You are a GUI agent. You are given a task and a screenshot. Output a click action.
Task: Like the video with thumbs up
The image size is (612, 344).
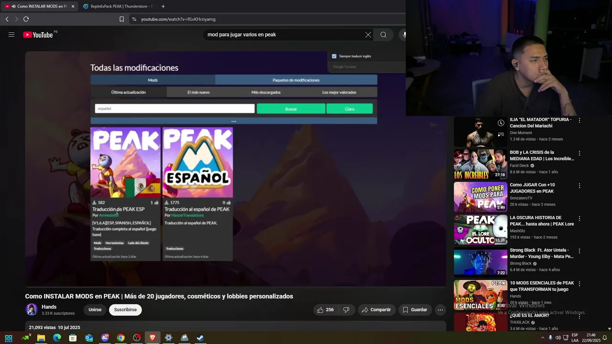pyautogui.click(x=325, y=310)
